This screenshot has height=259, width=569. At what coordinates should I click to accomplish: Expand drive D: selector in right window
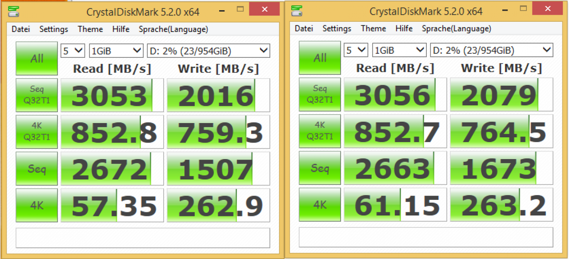click(x=492, y=50)
